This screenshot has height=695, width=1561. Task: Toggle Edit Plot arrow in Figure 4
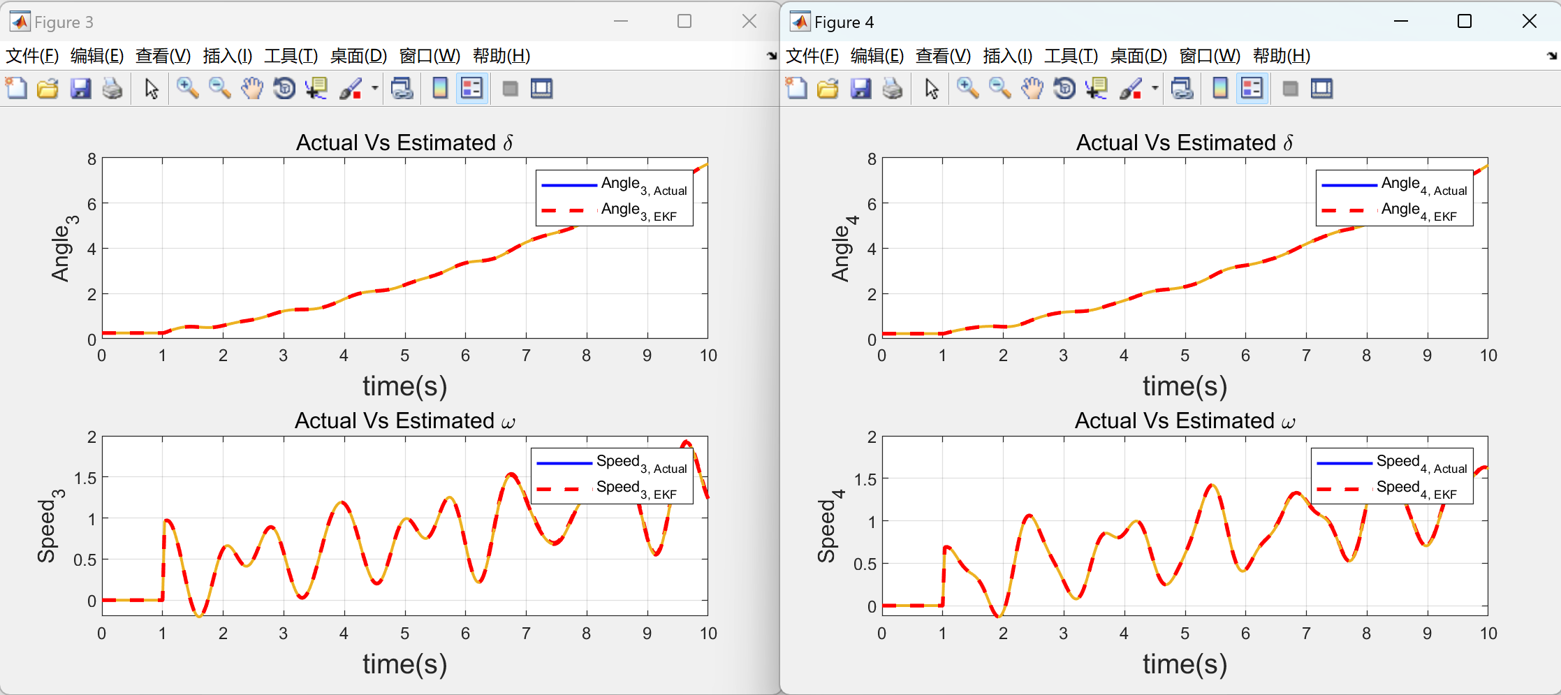(x=931, y=89)
